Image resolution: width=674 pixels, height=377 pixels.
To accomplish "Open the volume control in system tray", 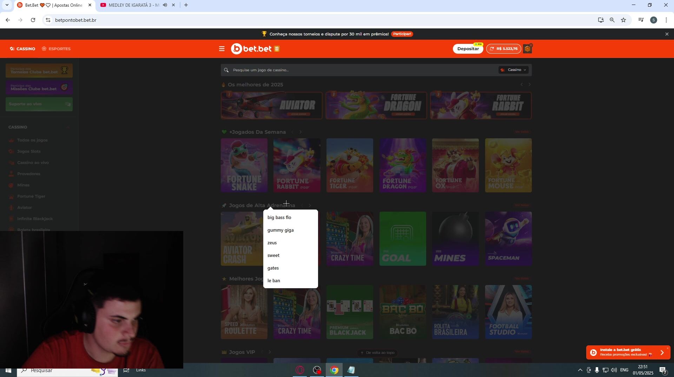I will point(614,370).
